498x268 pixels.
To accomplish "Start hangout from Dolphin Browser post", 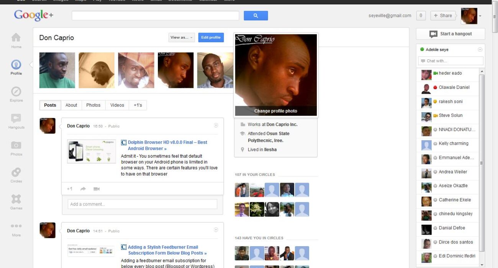I will 97,189.
